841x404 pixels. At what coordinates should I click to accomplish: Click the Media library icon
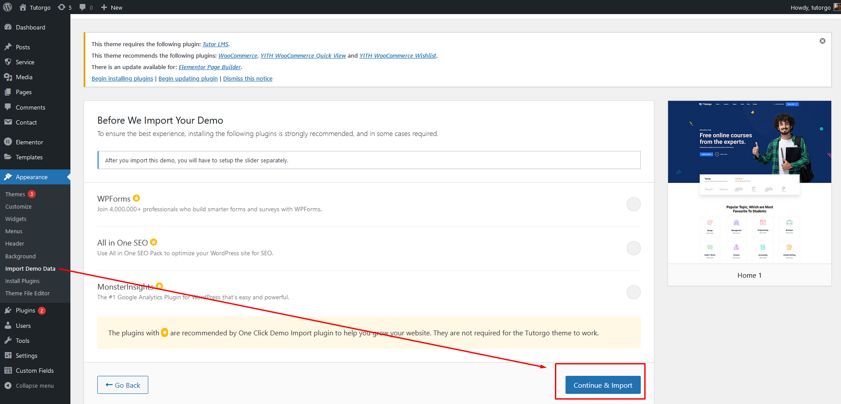point(8,77)
